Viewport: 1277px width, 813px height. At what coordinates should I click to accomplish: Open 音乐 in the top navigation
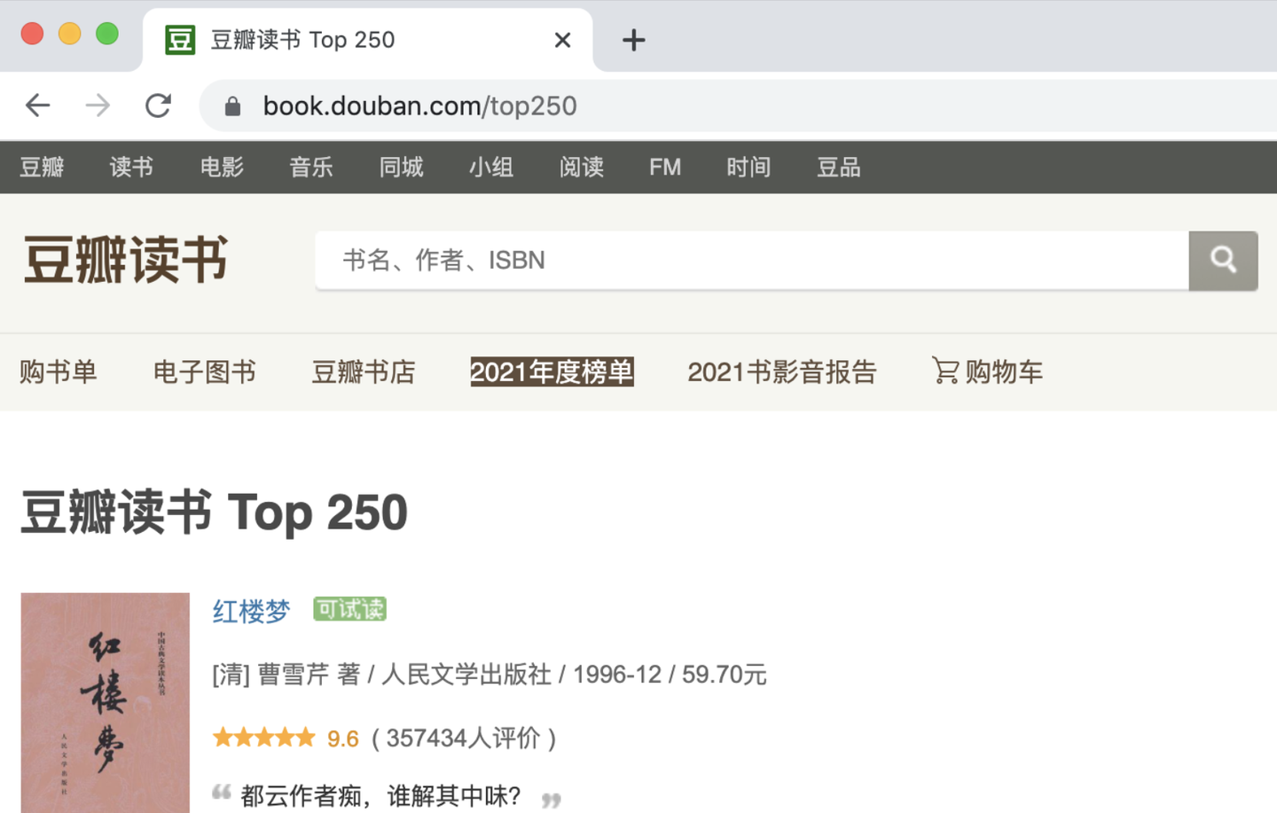(311, 167)
